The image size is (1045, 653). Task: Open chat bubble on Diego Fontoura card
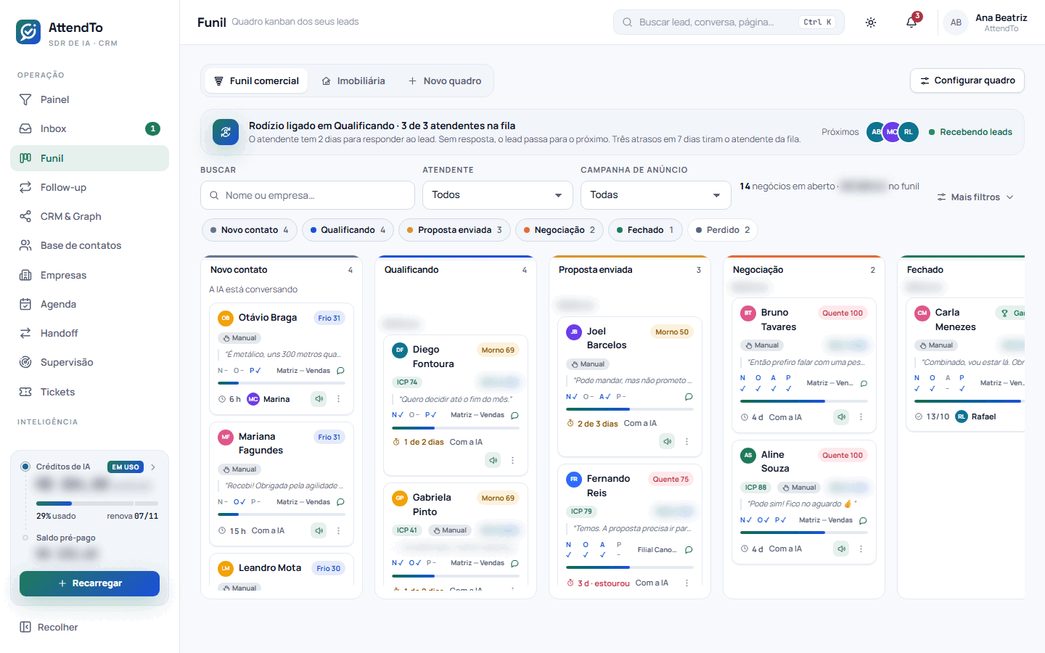tap(515, 415)
